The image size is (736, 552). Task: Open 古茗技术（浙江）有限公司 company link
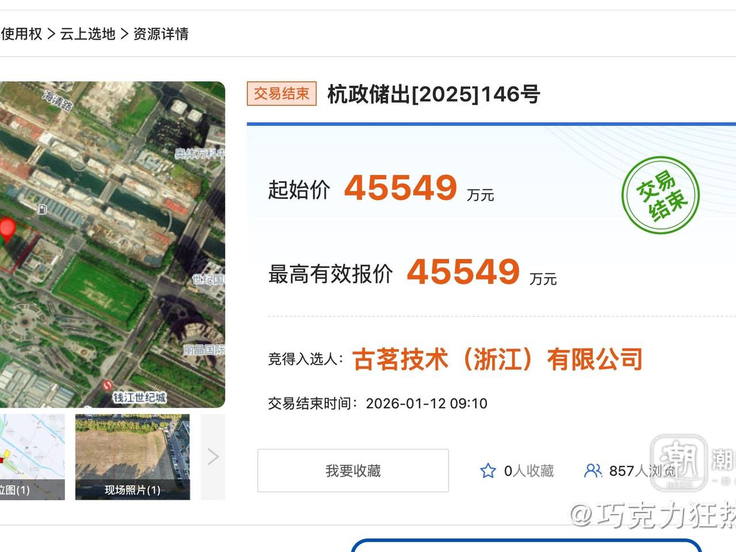click(497, 359)
